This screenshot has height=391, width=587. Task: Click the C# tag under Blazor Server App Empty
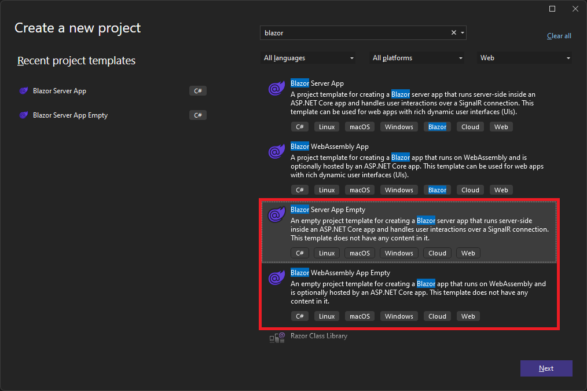(300, 253)
